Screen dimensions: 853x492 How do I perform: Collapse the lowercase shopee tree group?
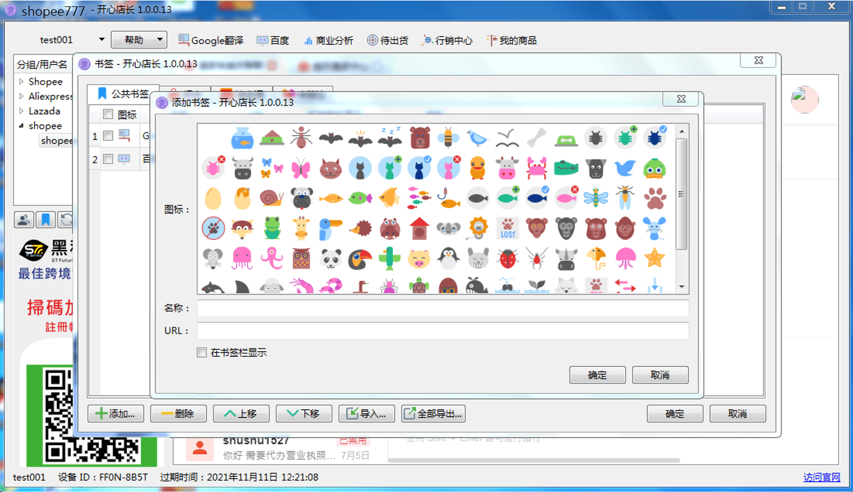click(21, 125)
